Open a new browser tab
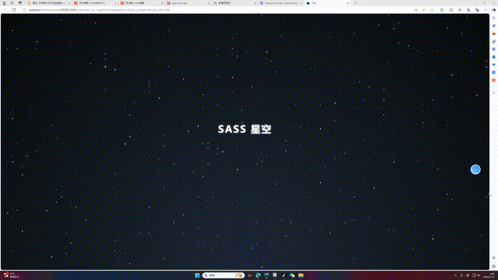This screenshot has width=498, height=280. point(355,3)
